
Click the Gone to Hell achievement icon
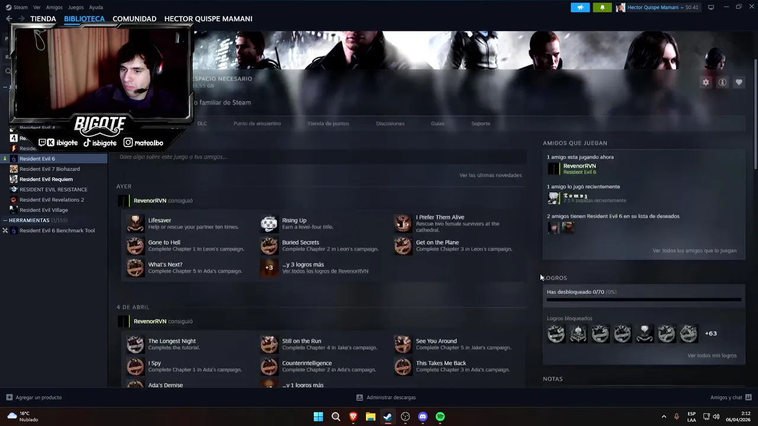pos(136,246)
